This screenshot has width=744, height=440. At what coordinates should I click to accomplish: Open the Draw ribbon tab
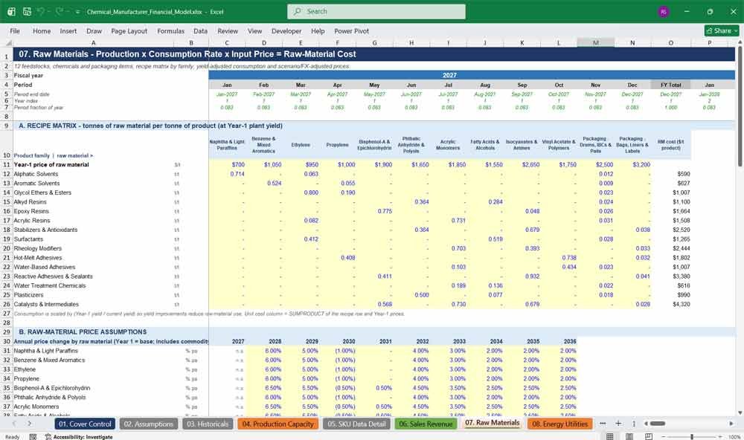(x=94, y=30)
